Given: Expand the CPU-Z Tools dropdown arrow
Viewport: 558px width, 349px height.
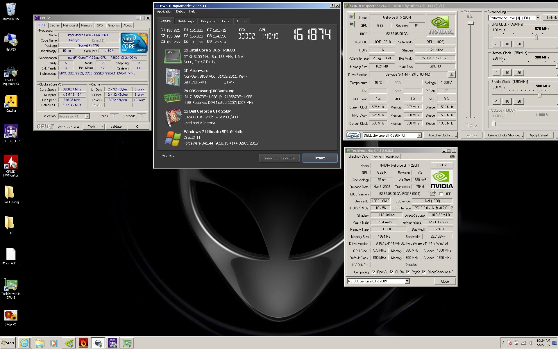Looking at the screenshot, I should pos(102,127).
